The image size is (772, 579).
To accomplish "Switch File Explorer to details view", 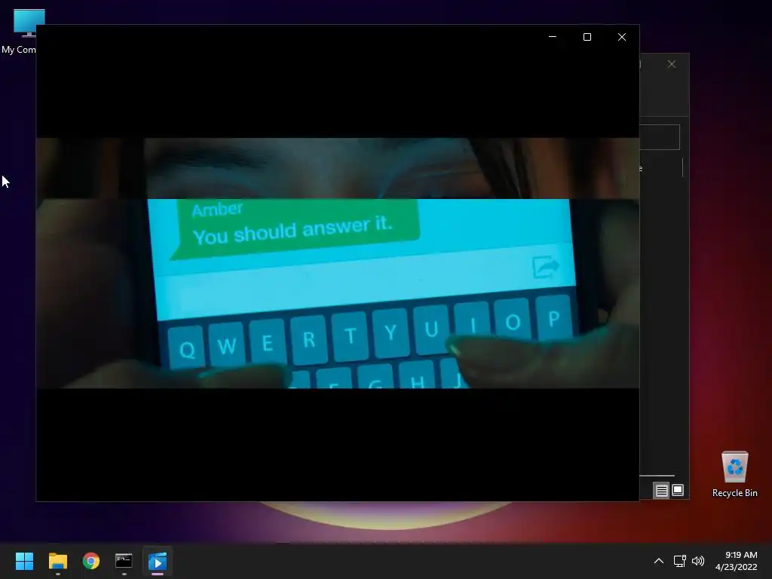I will click(x=661, y=490).
